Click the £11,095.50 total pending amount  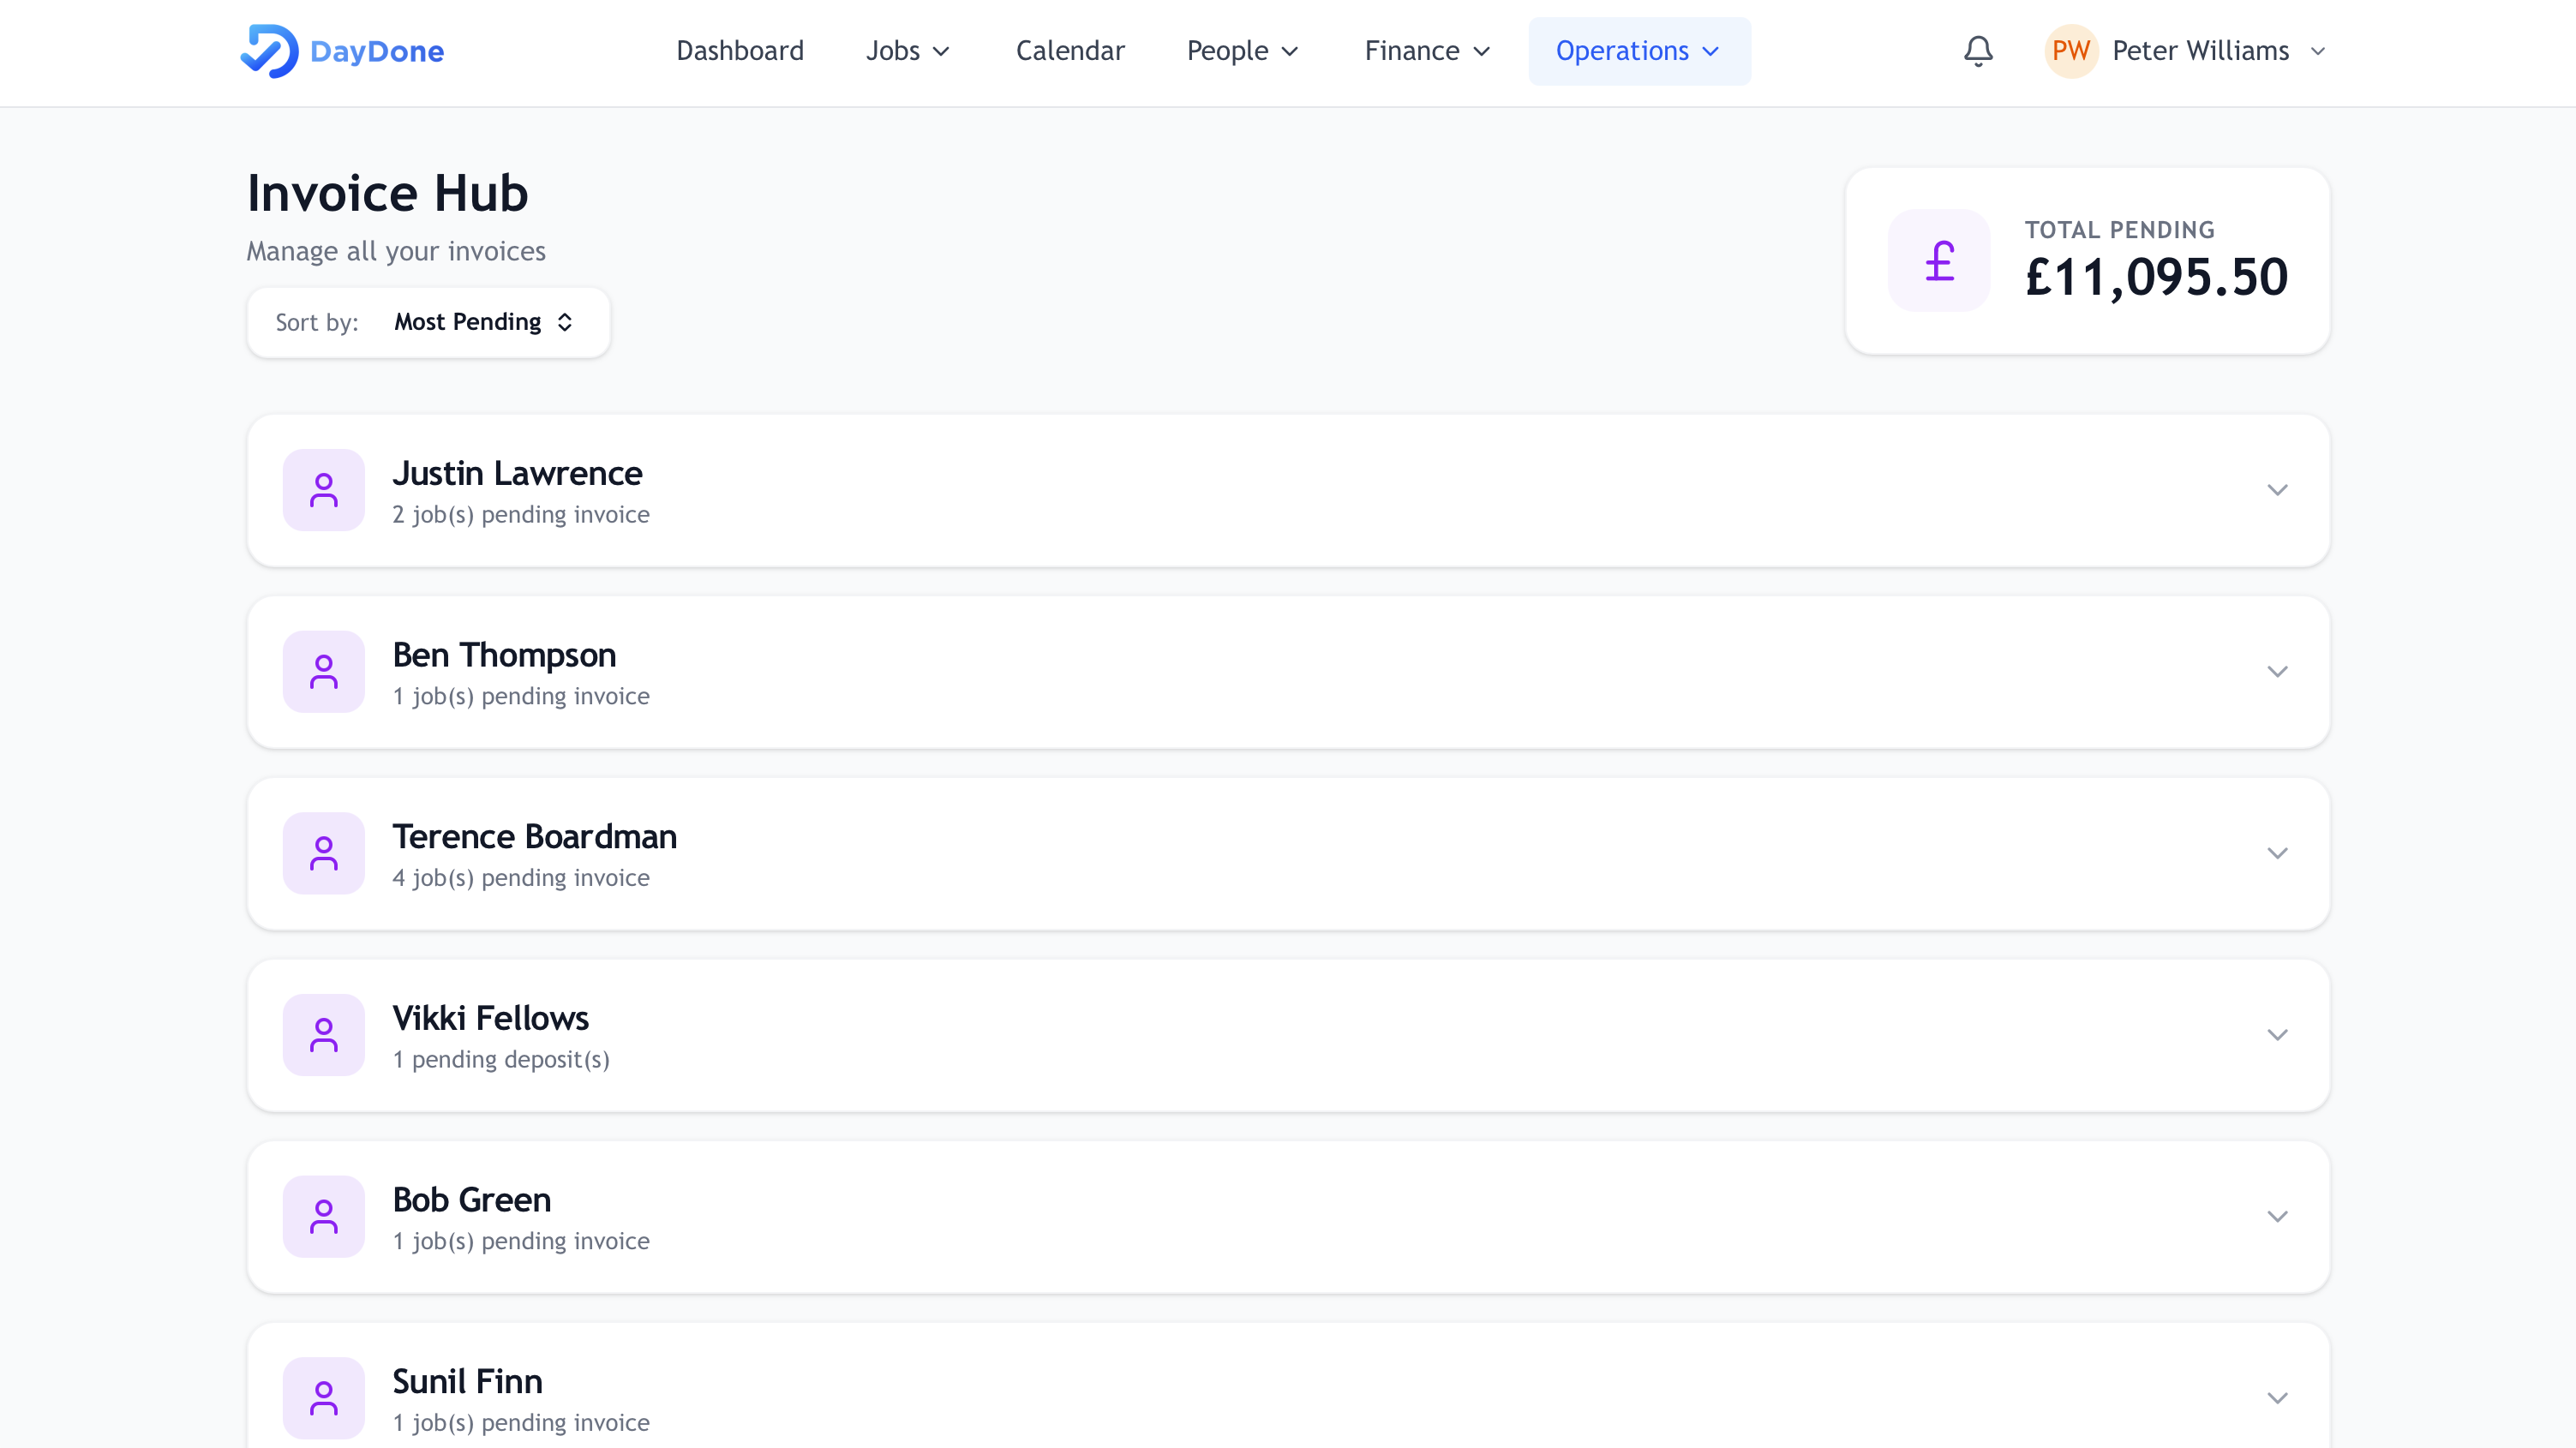pos(2156,277)
